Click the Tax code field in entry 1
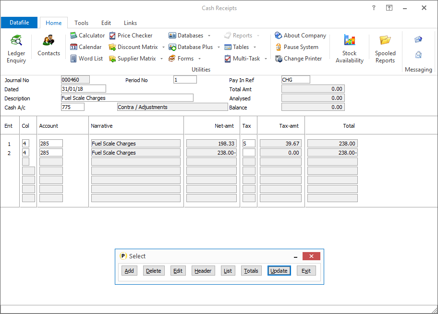 249,144
